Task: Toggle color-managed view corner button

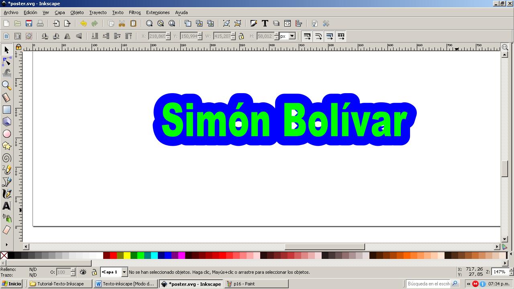Action: click(505, 247)
